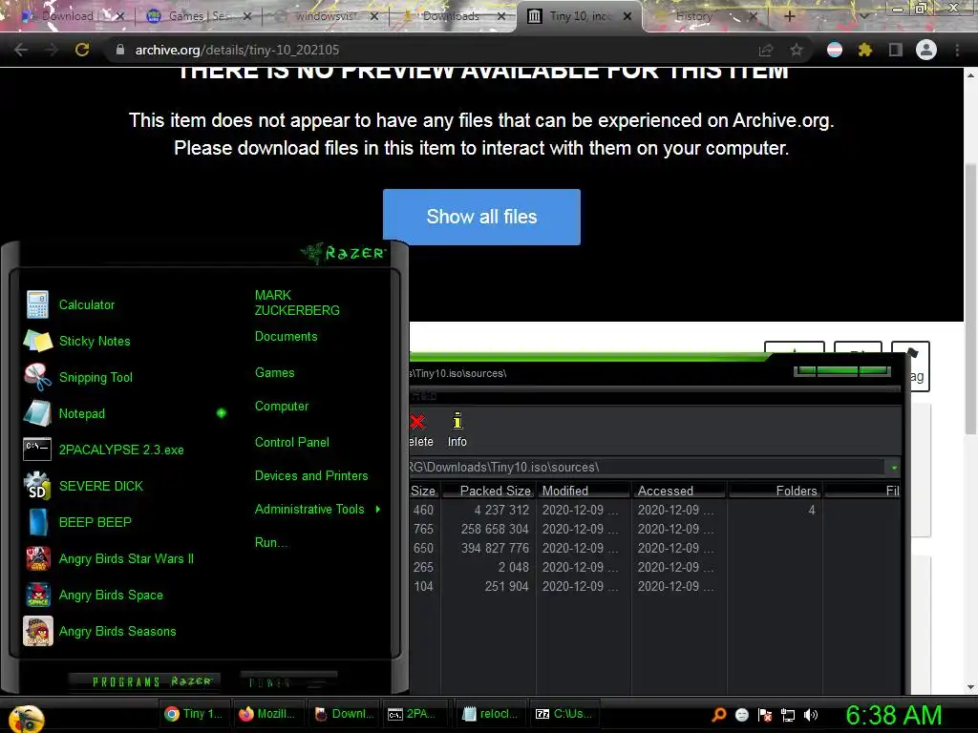The image size is (978, 733).
Task: Switch to the 2PA... console taskbar button
Action: (418, 714)
